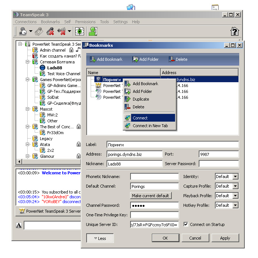This screenshot has height=258, width=258.
Task: Click the Add Folder toolbar button
Action: pyautogui.click(x=146, y=59)
